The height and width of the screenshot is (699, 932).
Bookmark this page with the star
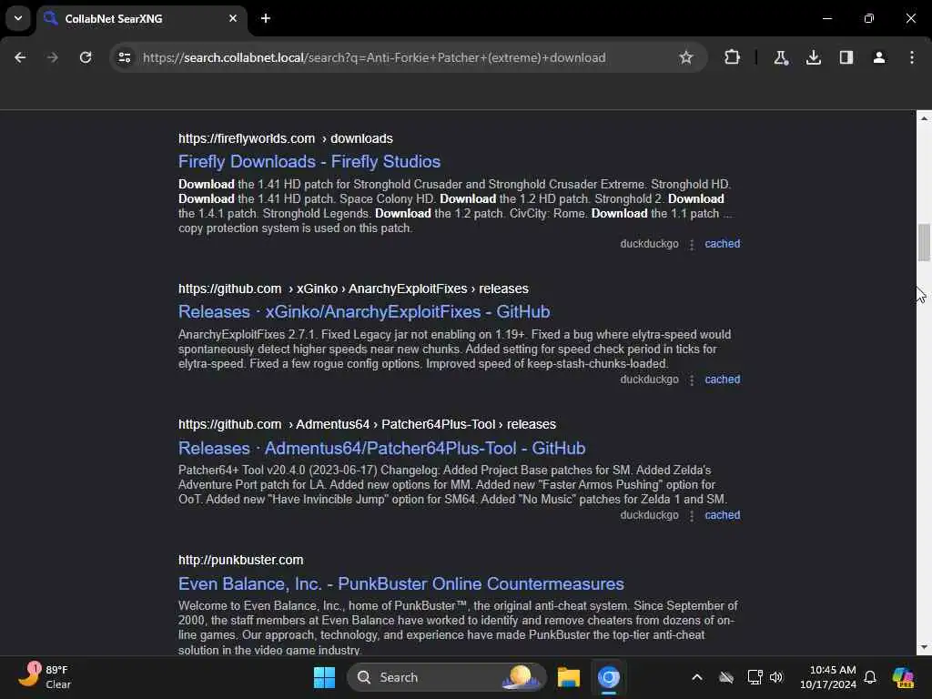[x=686, y=57]
